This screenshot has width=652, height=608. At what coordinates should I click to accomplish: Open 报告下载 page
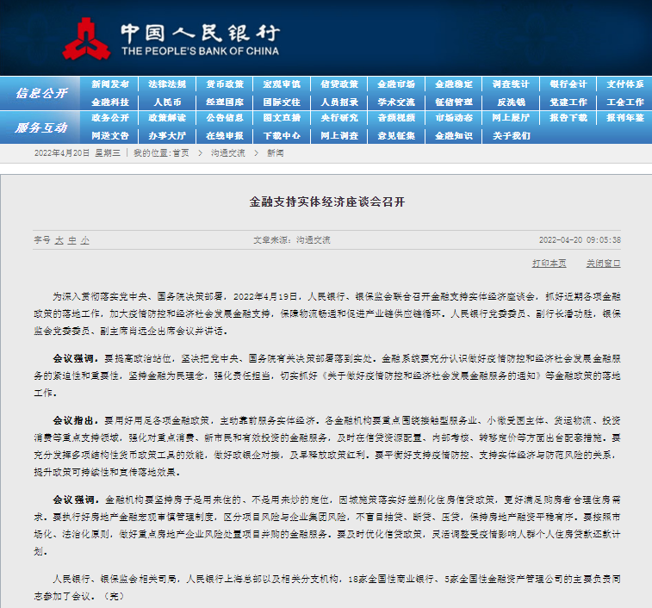[568, 118]
